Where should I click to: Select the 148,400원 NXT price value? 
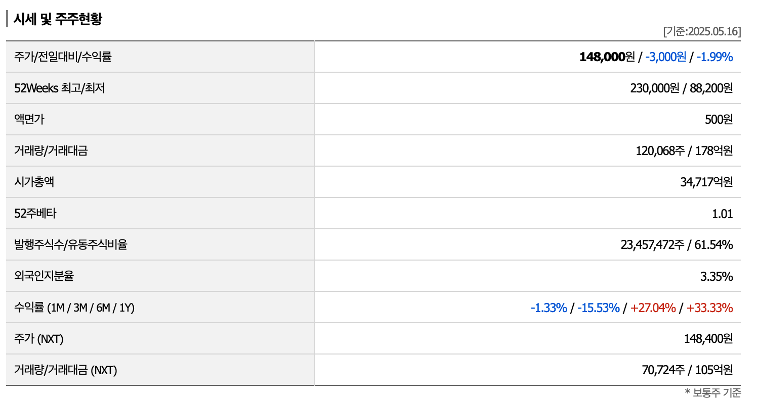coord(708,338)
